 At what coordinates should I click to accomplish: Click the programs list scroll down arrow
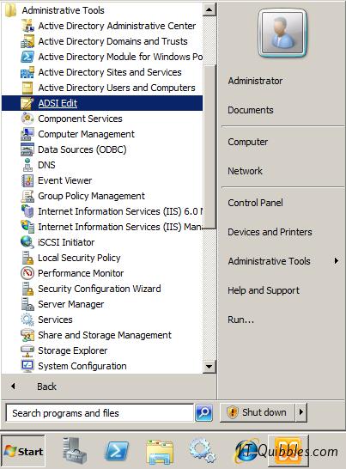[209, 367]
